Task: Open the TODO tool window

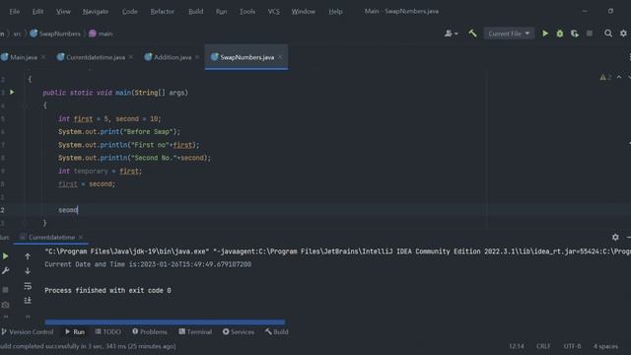Action: pos(108,331)
